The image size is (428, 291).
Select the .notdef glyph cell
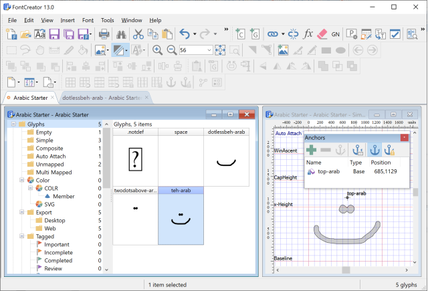[135, 159]
